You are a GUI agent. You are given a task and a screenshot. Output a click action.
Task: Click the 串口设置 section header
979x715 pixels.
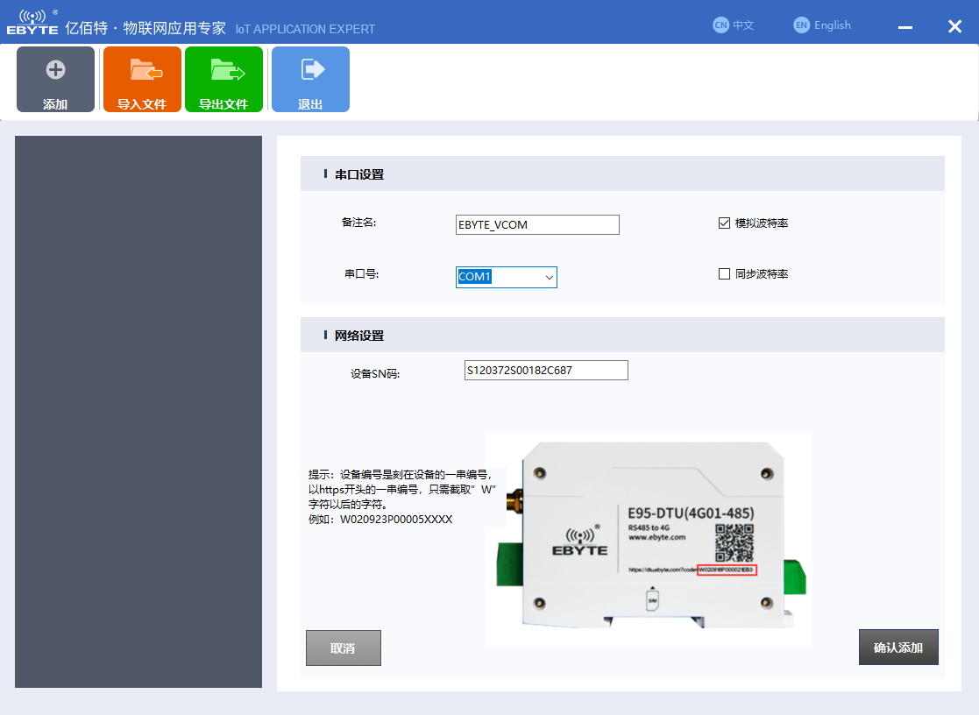tap(359, 174)
